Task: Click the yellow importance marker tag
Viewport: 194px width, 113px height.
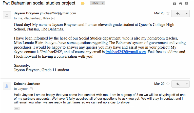Action: [83, 3]
